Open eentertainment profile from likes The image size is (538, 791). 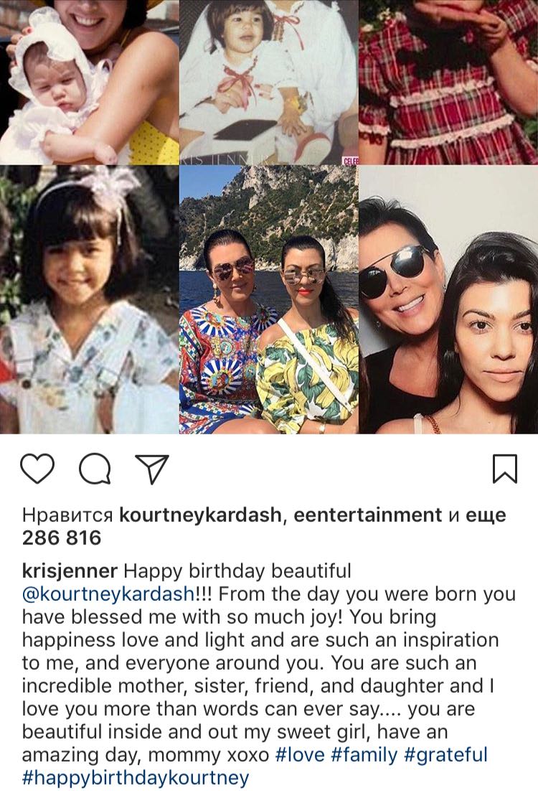pyautogui.click(x=367, y=515)
